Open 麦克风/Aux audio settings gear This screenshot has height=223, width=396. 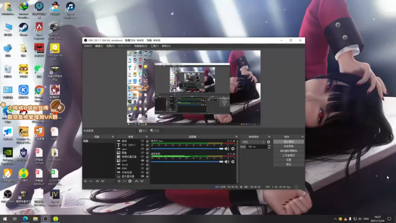pos(233,149)
